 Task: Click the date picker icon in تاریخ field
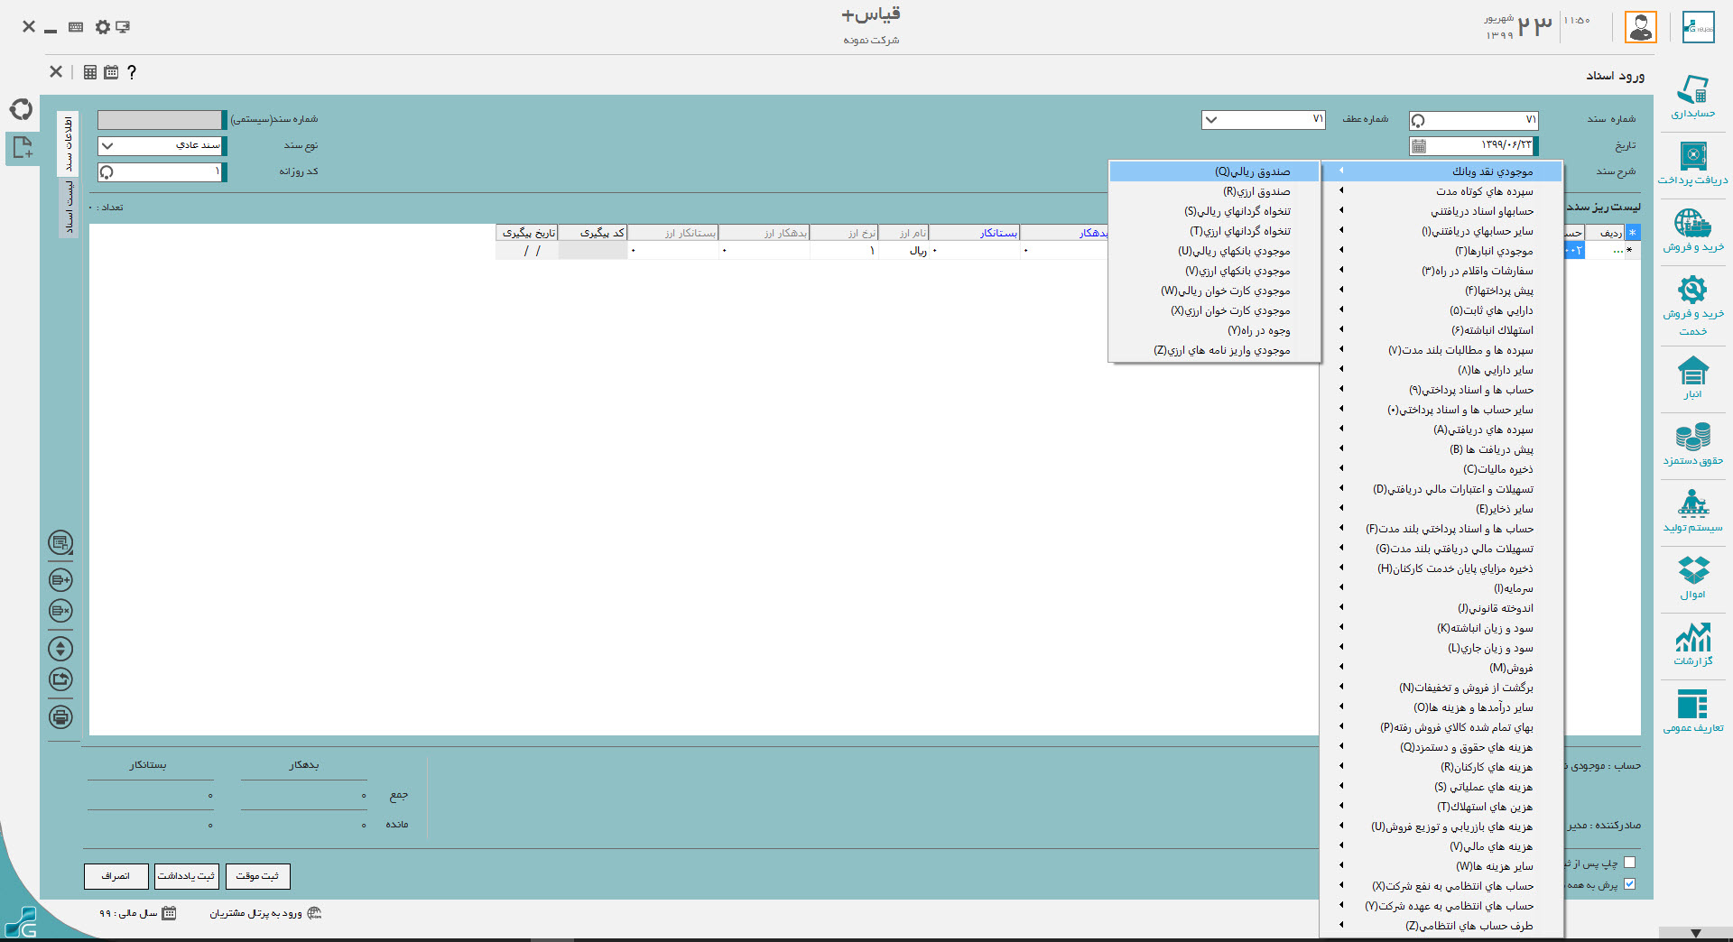coord(1419,145)
